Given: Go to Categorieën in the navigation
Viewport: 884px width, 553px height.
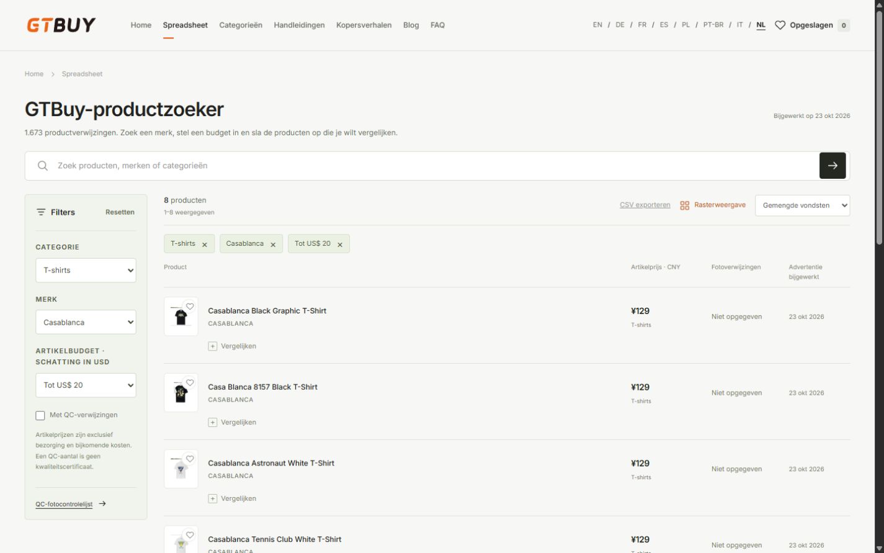Looking at the screenshot, I should (x=241, y=25).
